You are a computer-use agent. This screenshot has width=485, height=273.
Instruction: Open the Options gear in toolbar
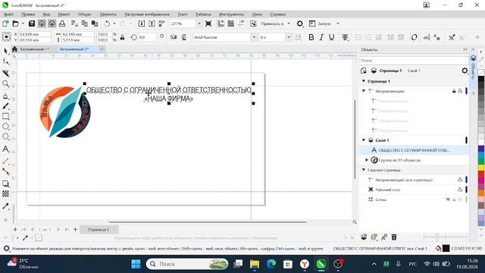point(300,24)
